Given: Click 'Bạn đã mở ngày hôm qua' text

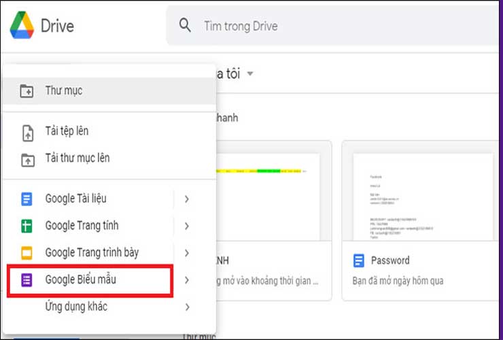Looking at the screenshot, I should click(x=398, y=281).
